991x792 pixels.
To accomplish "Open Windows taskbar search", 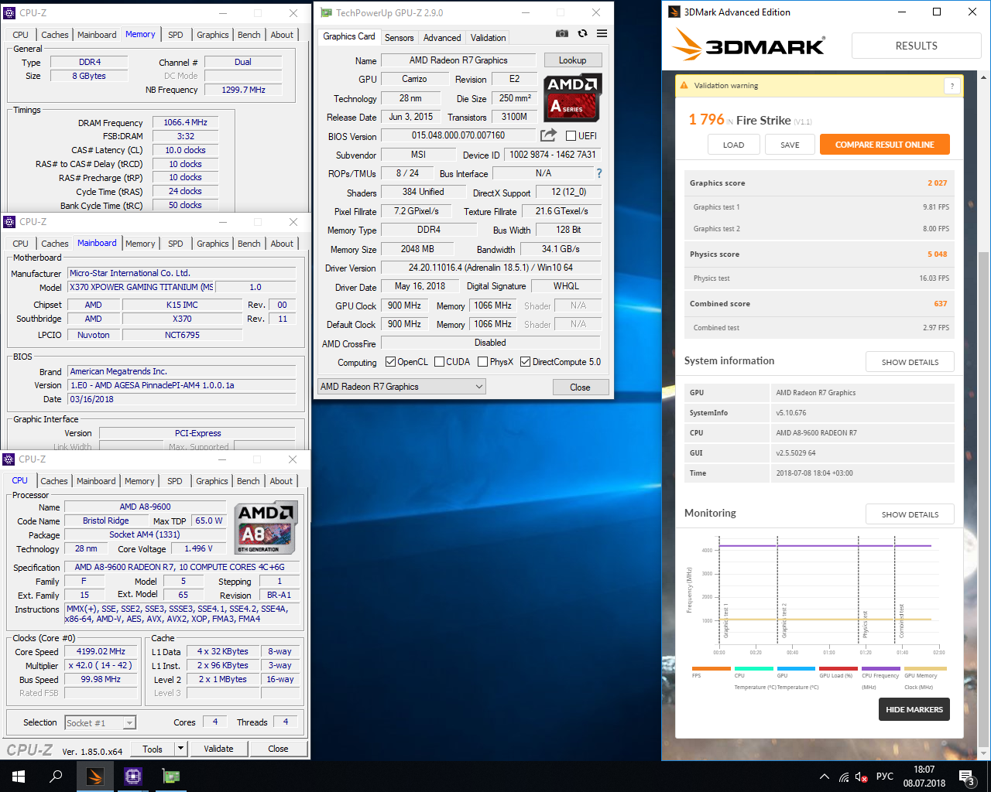I will coord(56,777).
